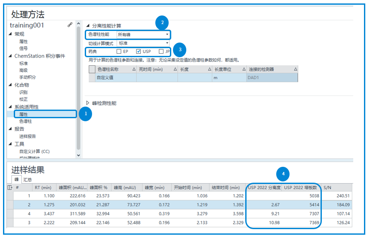This screenshot has height=236, width=367.
Task: Click the select-all box in column table header
Action: coord(92,69)
